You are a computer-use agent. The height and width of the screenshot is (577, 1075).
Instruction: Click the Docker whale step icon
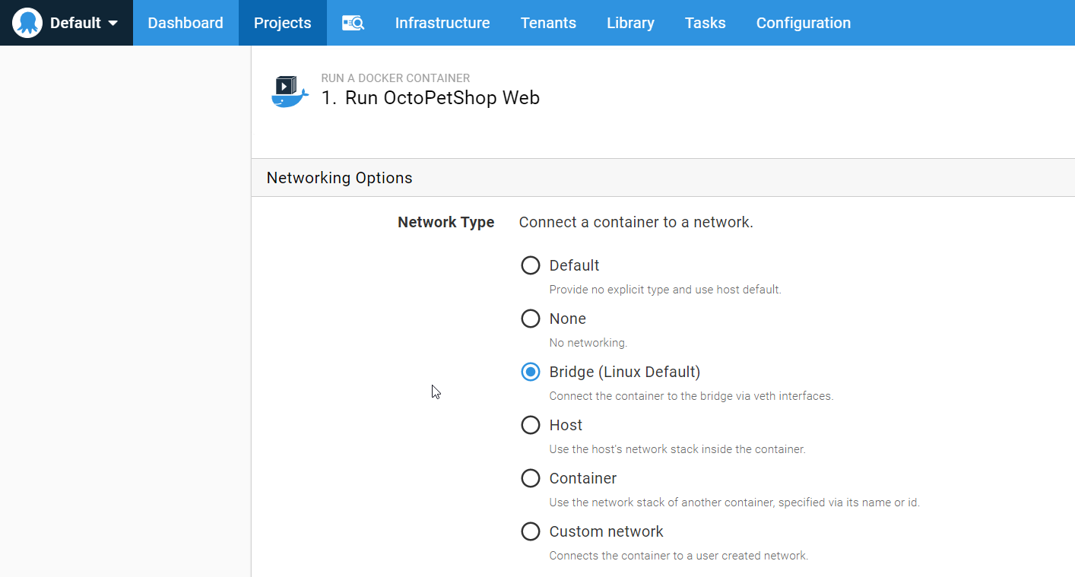[x=290, y=91]
